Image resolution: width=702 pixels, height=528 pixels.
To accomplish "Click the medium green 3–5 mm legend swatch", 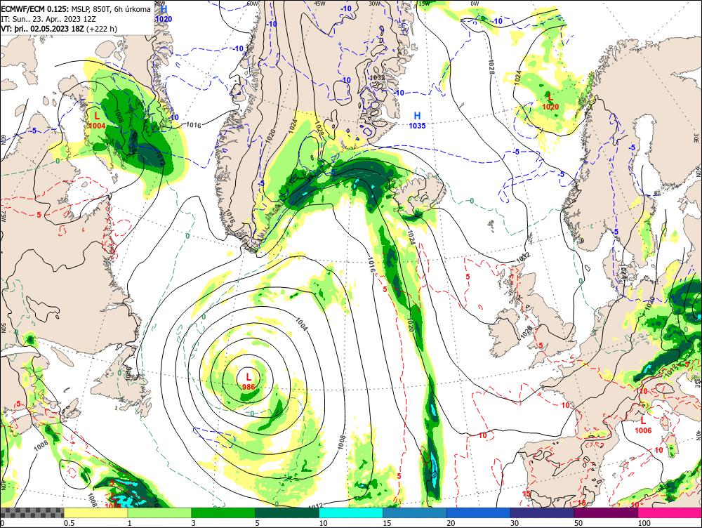I will [223, 513].
